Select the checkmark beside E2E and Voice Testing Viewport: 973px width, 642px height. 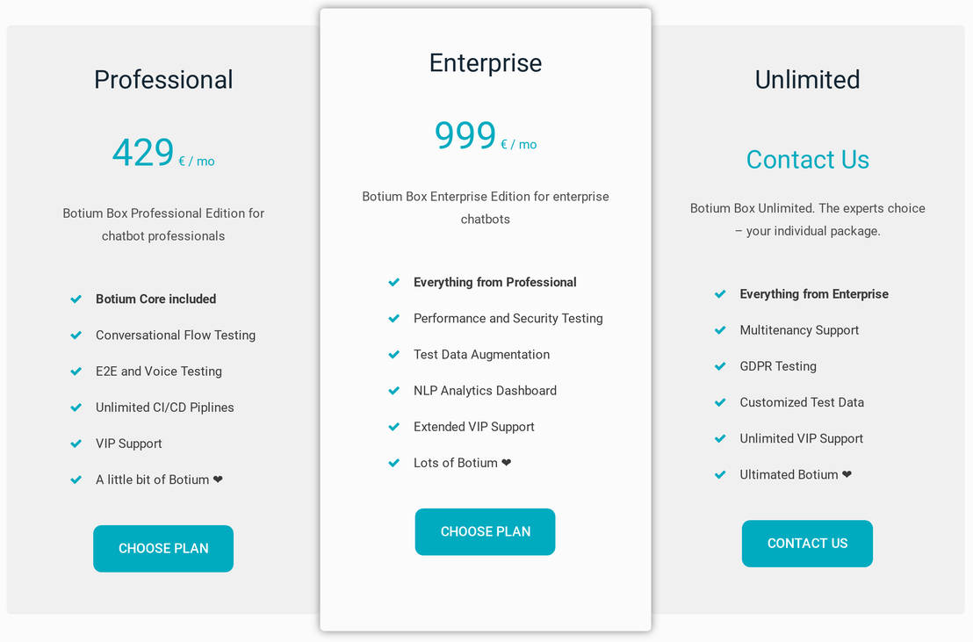tap(76, 371)
